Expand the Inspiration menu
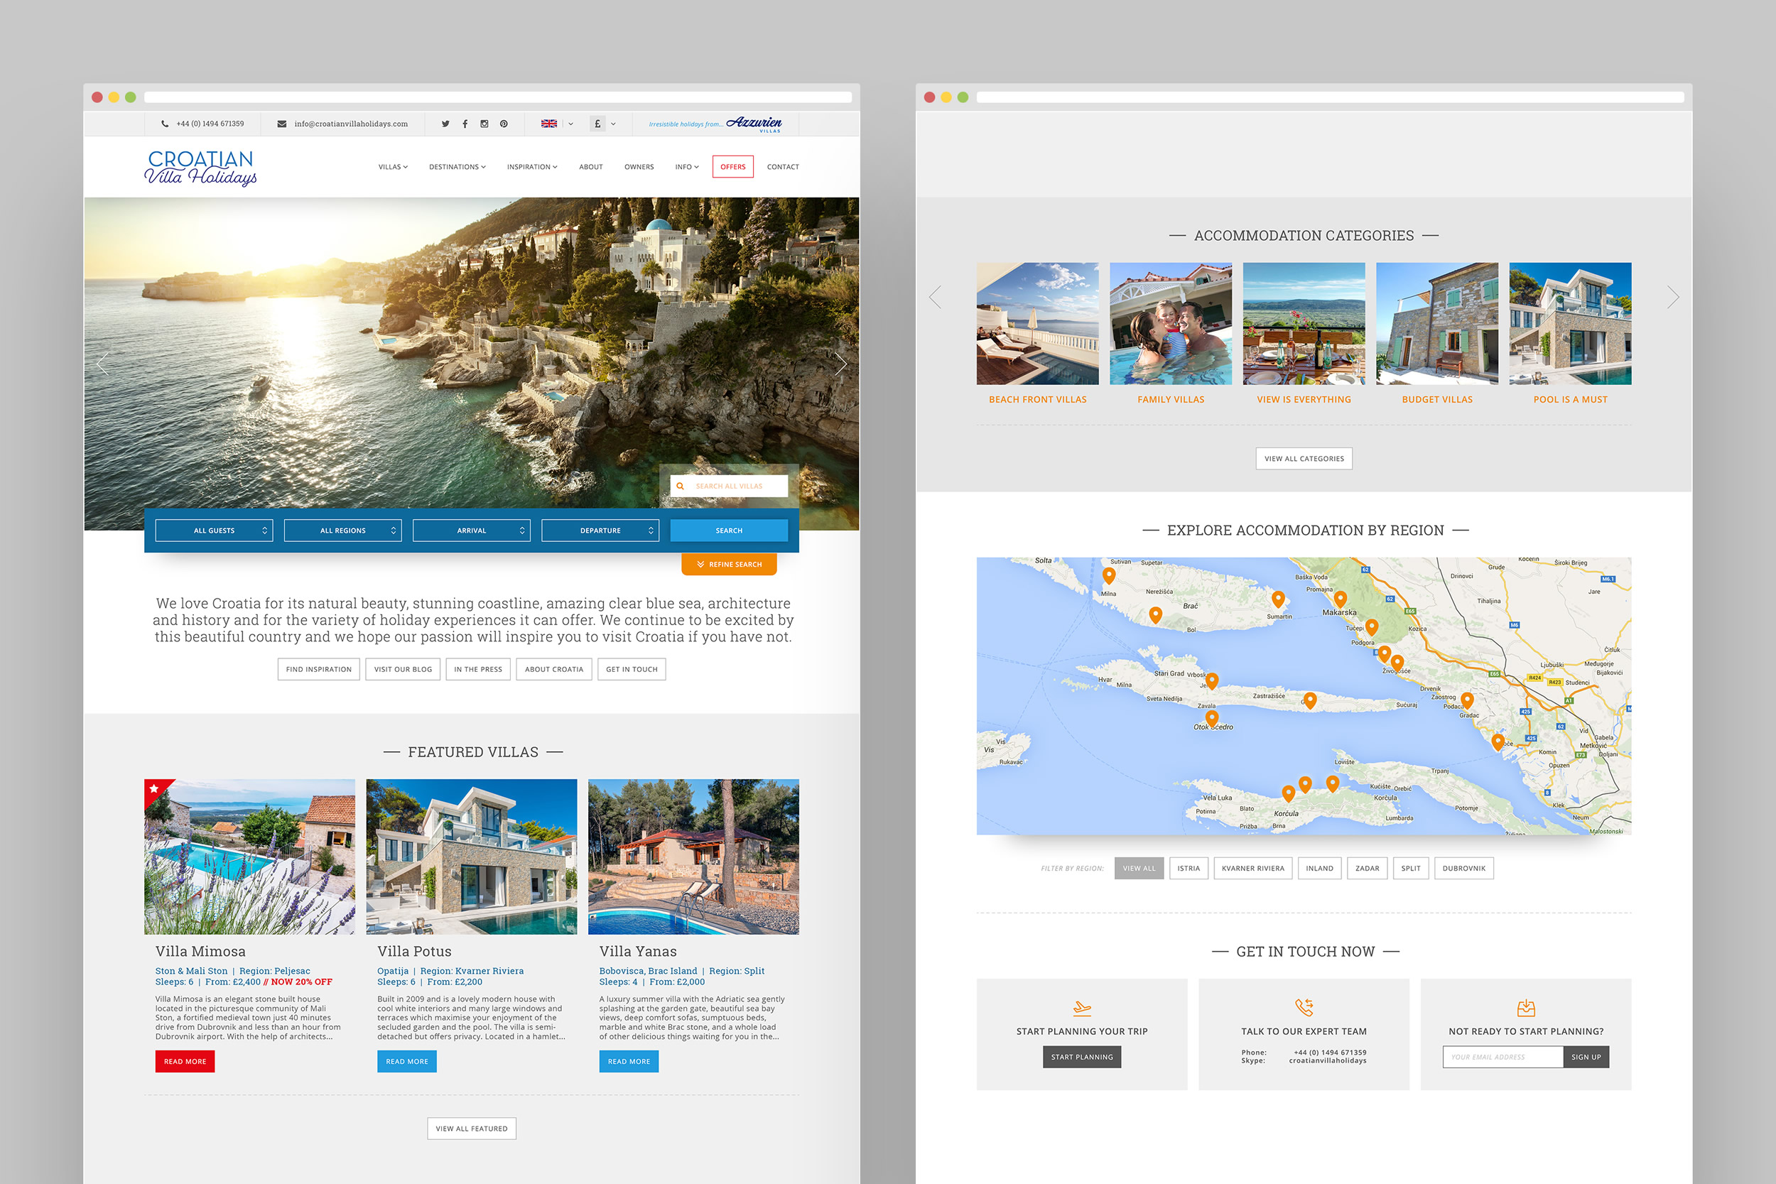Screen dimensions: 1776x1184 point(532,167)
